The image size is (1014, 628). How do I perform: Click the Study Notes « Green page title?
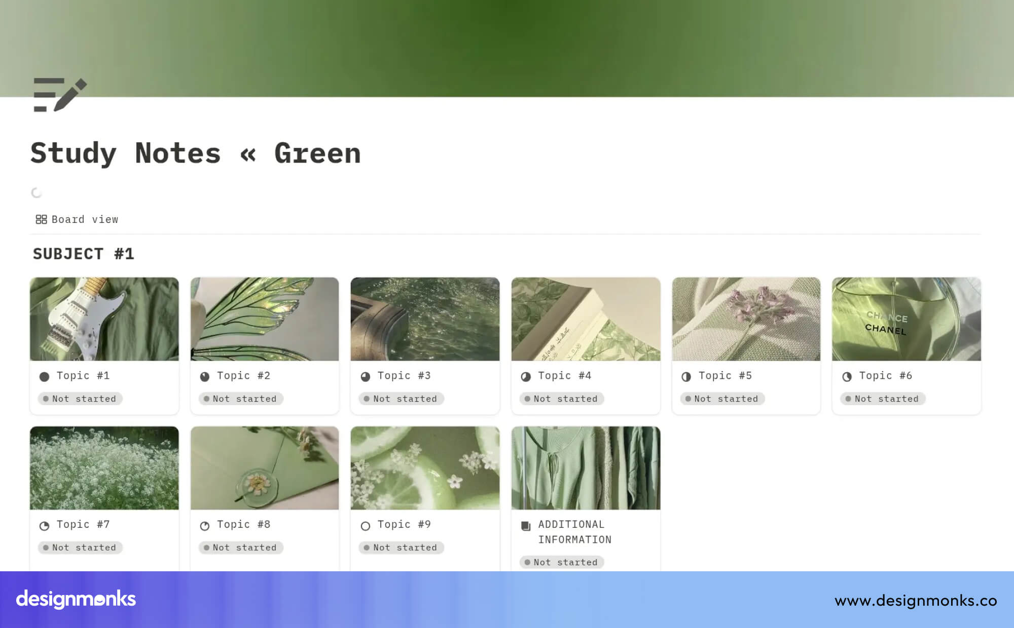tap(196, 153)
